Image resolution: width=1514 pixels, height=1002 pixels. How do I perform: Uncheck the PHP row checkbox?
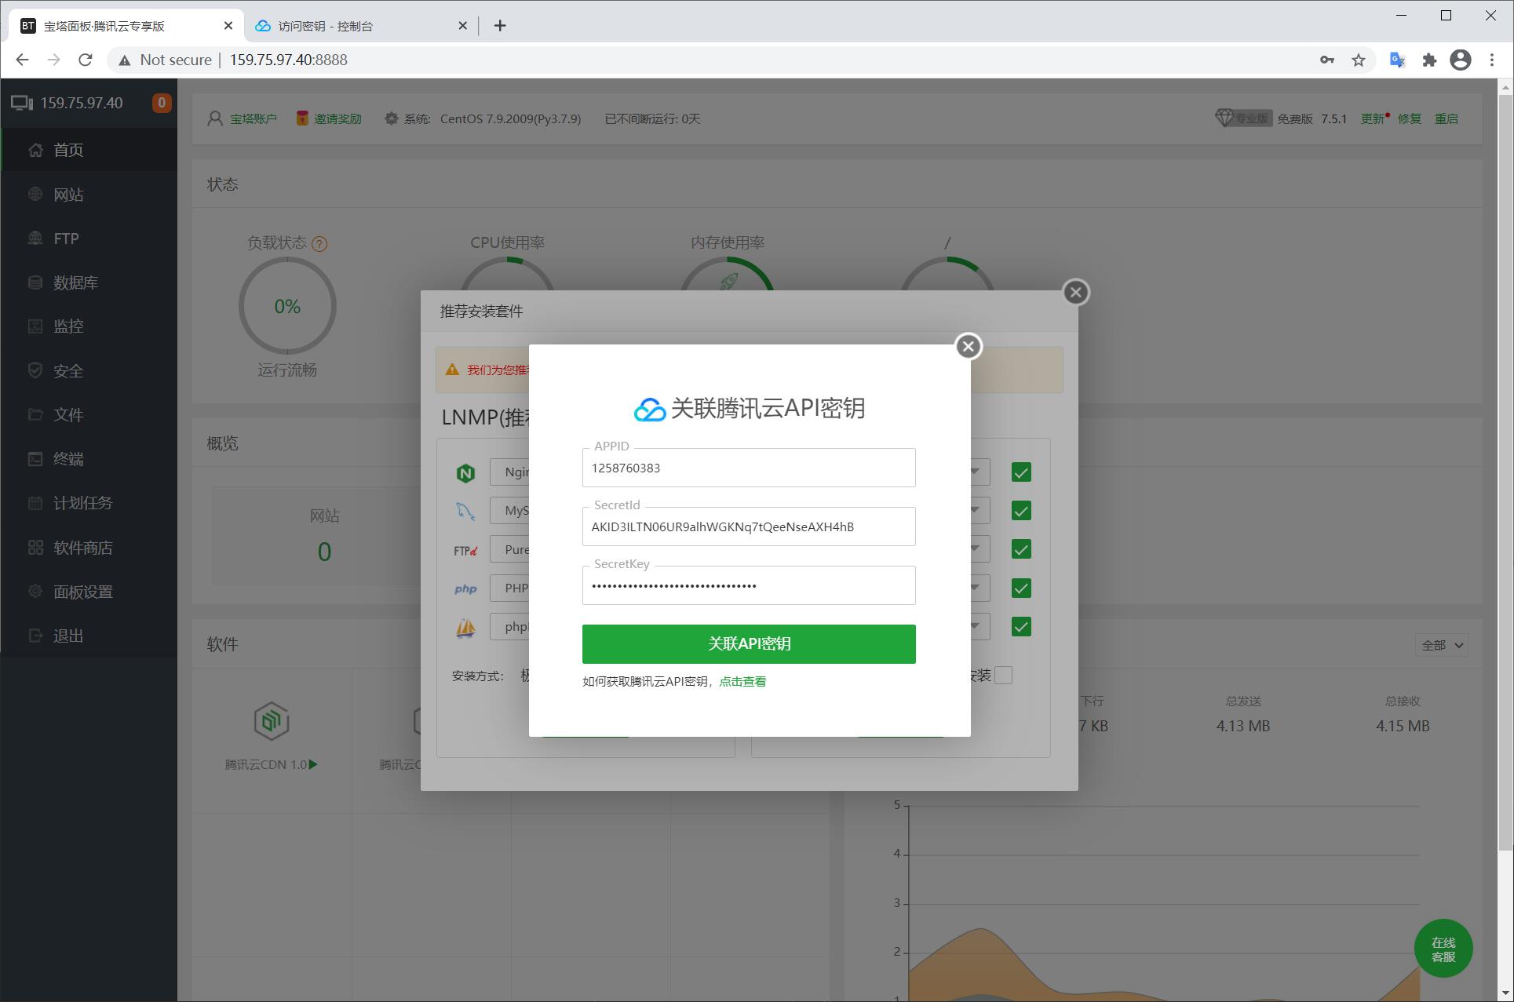coord(1021,588)
